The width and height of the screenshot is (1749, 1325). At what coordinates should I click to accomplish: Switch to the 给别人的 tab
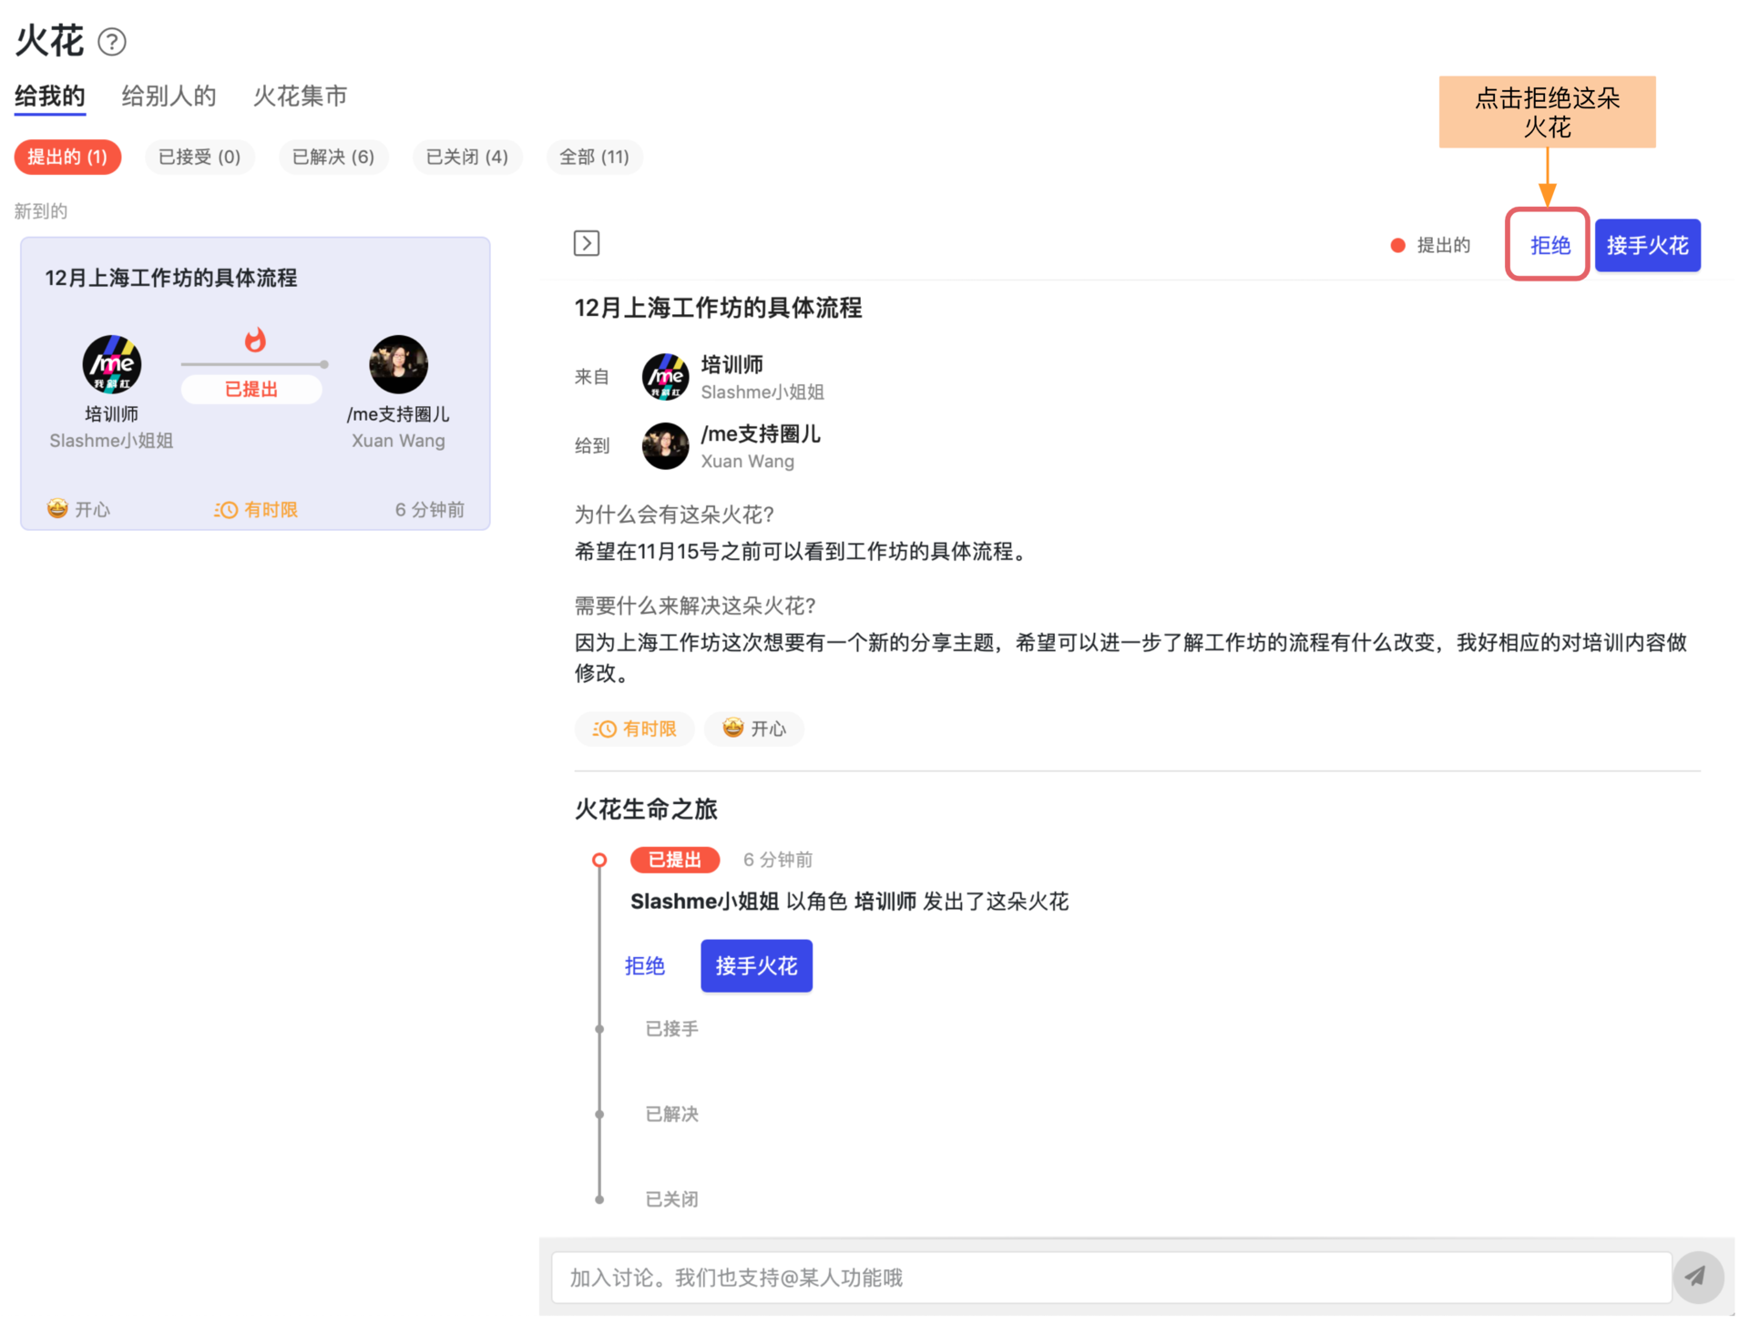(x=169, y=96)
